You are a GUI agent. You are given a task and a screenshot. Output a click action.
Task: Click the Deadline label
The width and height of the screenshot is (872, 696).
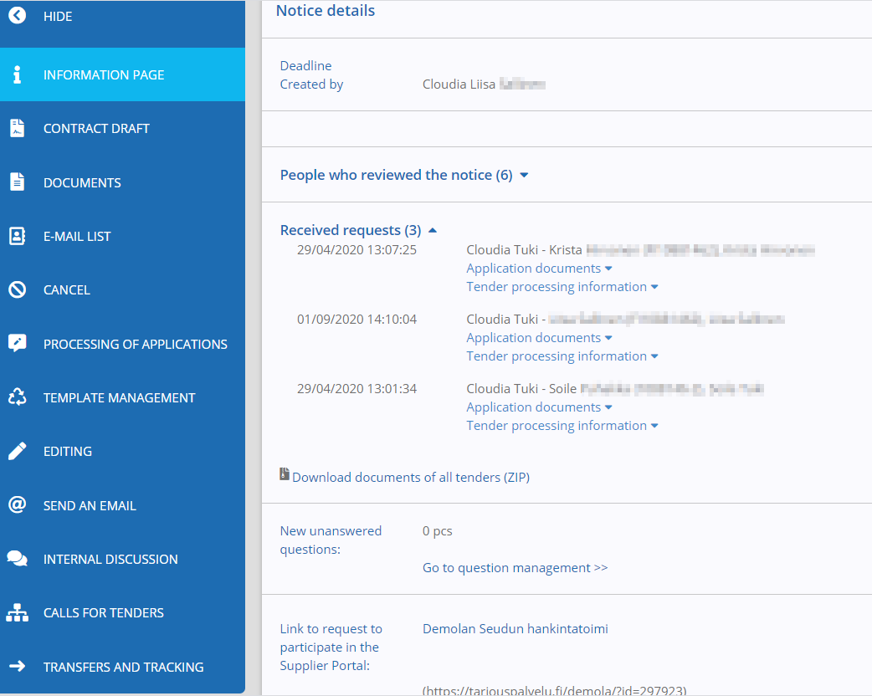click(305, 66)
